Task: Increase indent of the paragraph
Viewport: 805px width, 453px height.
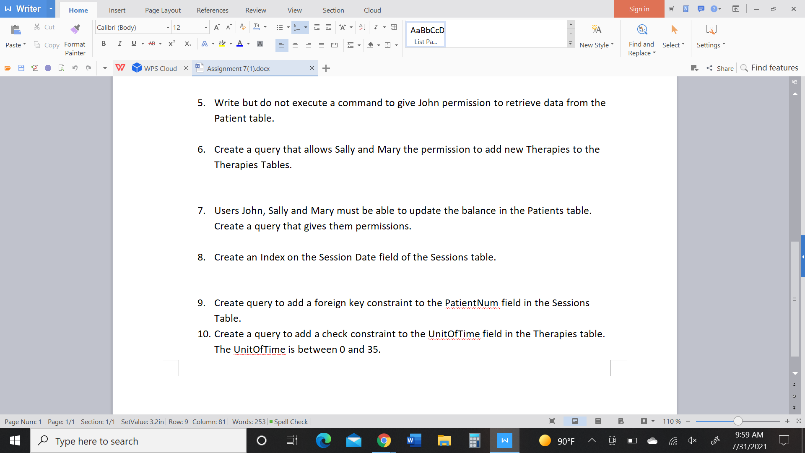Action: (x=329, y=27)
